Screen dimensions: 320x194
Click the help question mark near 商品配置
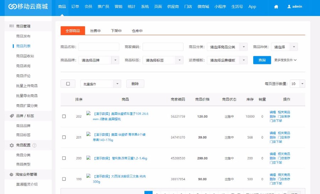pos(34,145)
